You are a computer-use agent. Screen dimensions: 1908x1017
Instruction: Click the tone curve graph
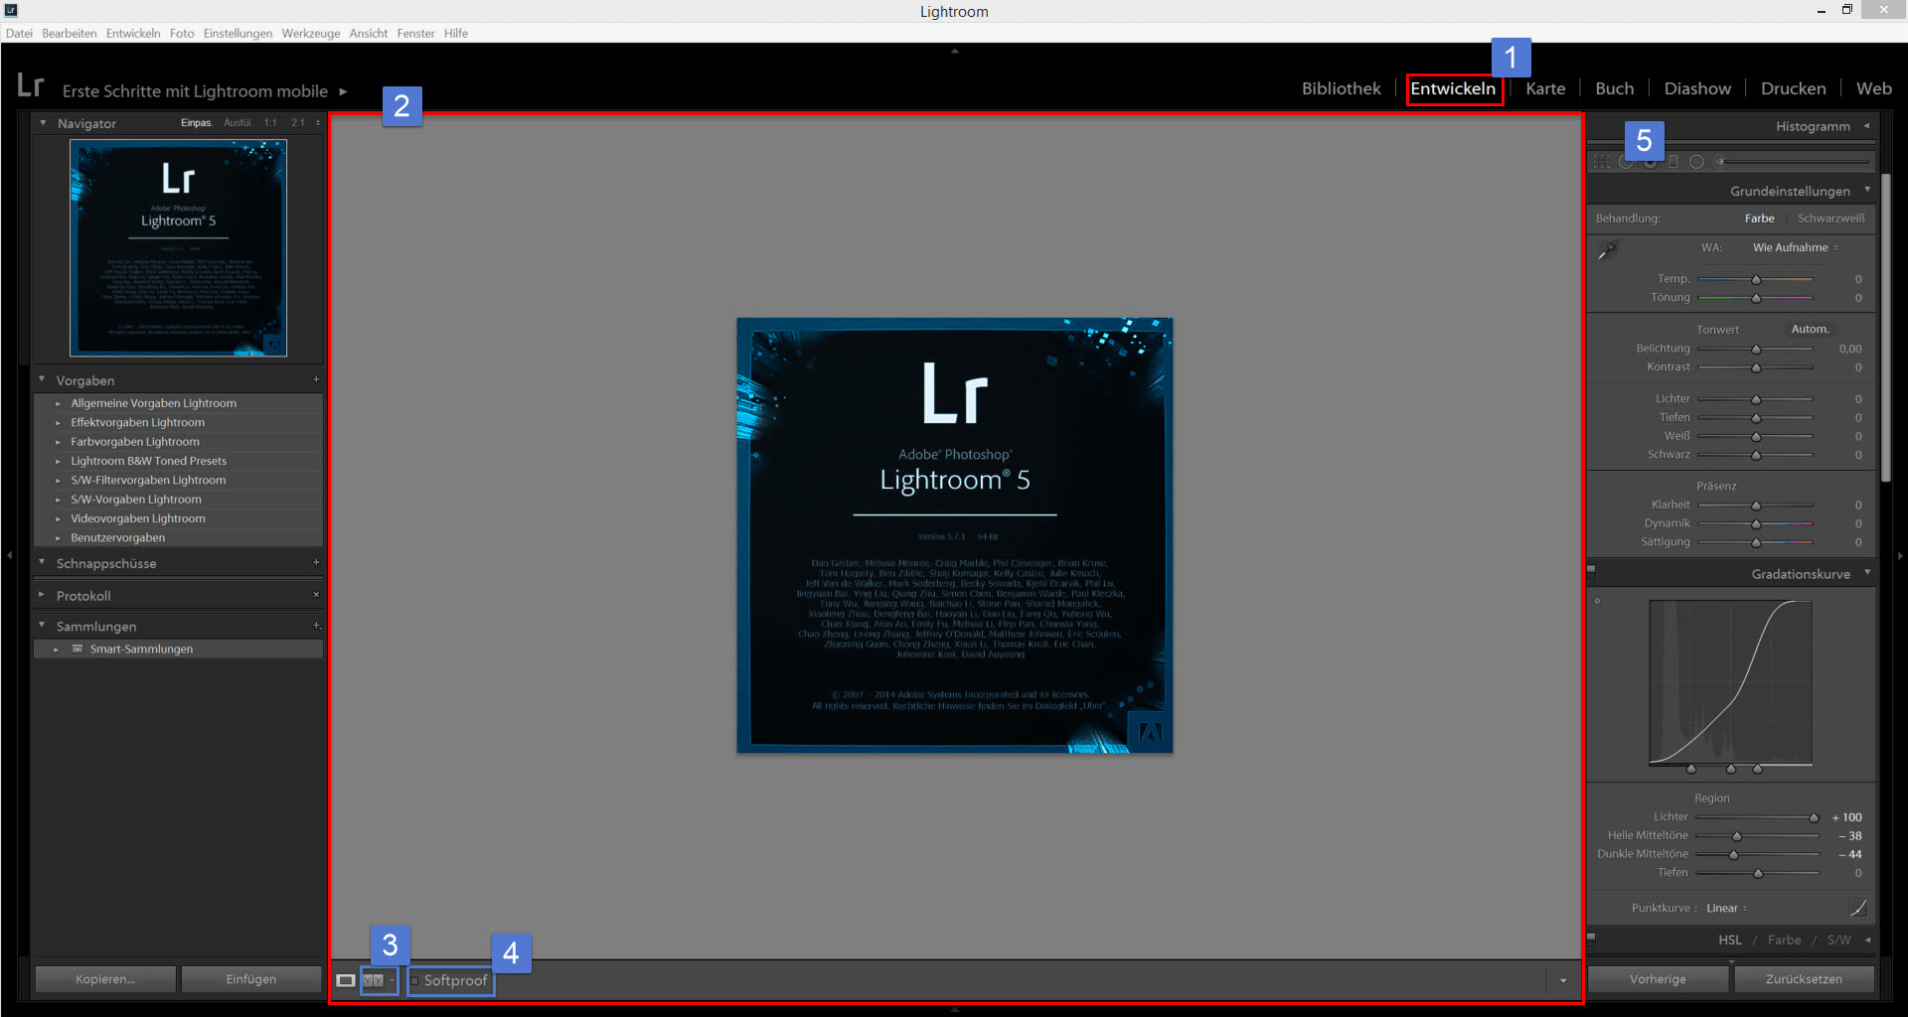click(x=1730, y=683)
